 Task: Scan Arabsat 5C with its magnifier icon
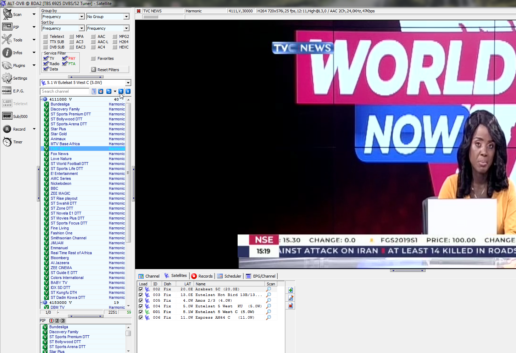pyautogui.click(x=269, y=289)
